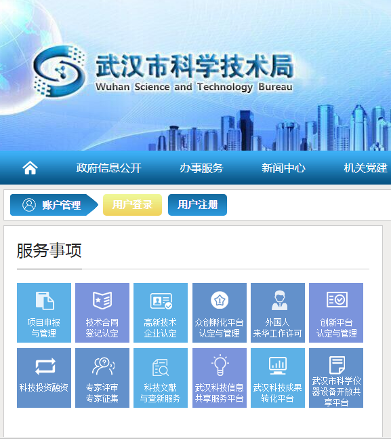
Task: Open 机关党建 menu
Action: click(365, 168)
